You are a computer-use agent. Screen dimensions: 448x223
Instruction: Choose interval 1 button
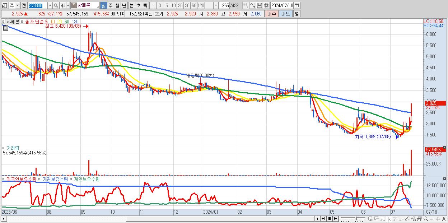point(153,5)
